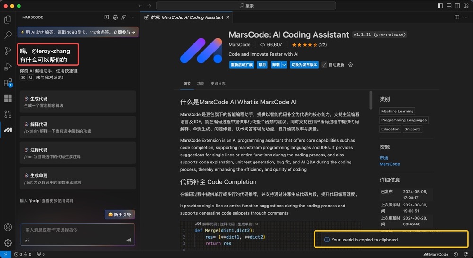Go forward with the navigation arrow
The height and width of the screenshot is (258, 473).
point(149,6)
